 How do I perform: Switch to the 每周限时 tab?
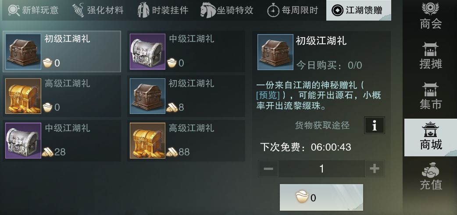click(293, 10)
